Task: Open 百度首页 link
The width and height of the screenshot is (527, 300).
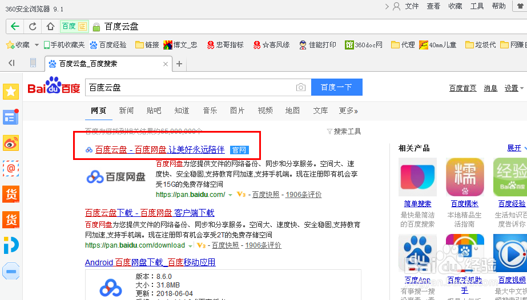Action: coord(463,88)
